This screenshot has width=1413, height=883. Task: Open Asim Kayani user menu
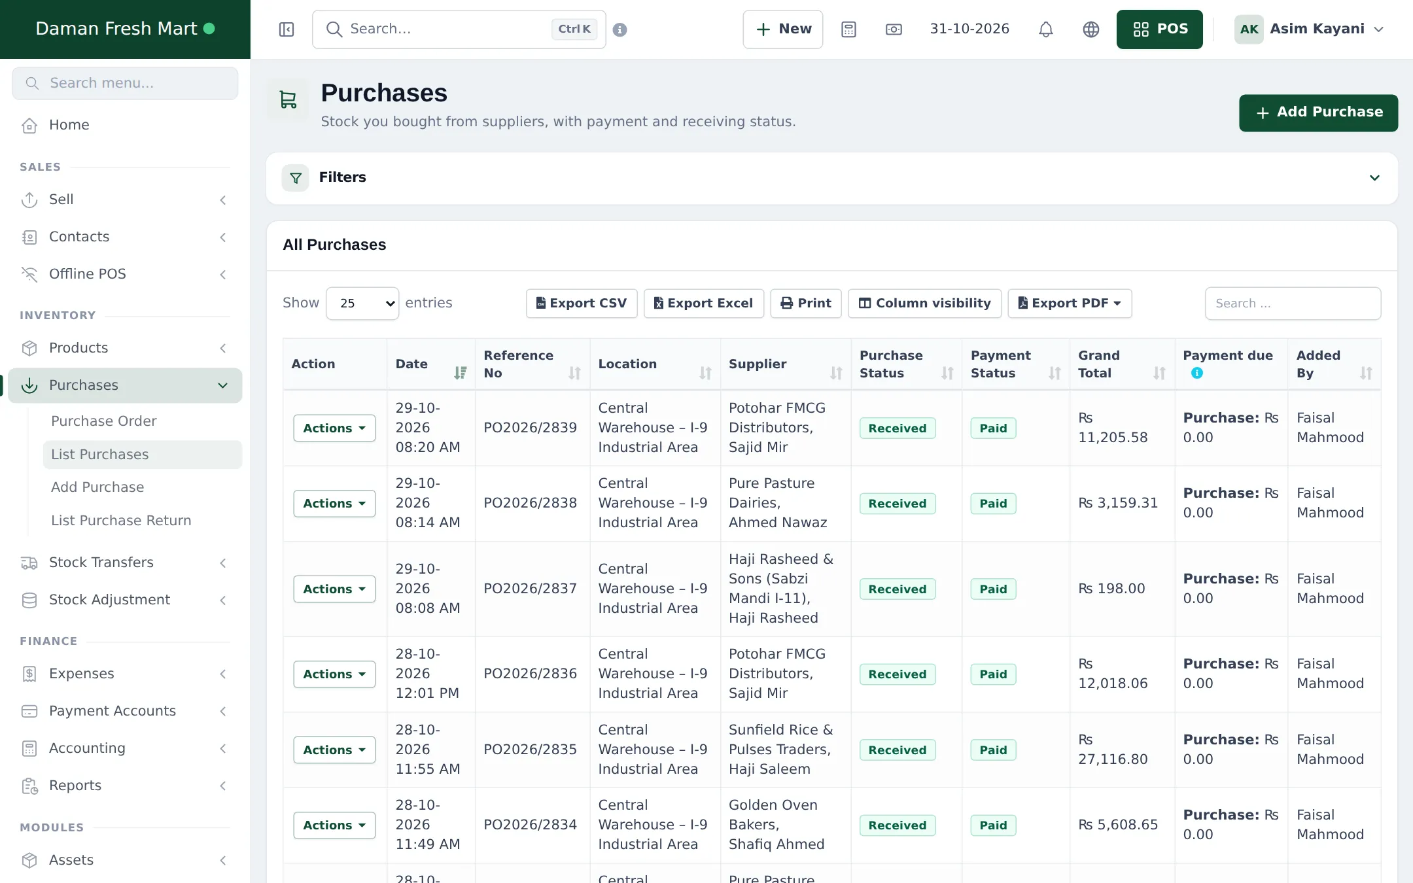tap(1309, 29)
